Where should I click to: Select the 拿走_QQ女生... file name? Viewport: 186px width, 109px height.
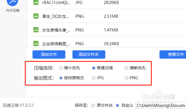[55, 16]
